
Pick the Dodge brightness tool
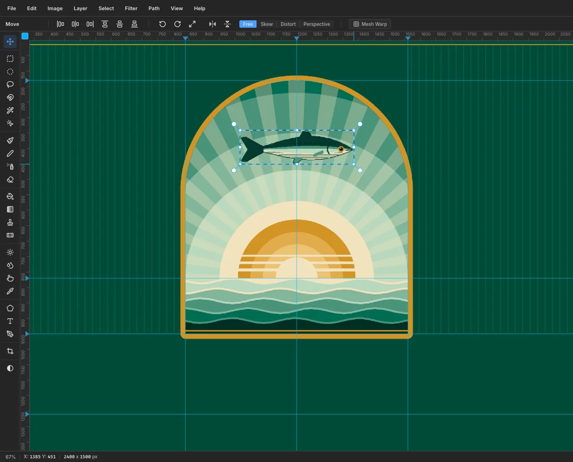10,252
